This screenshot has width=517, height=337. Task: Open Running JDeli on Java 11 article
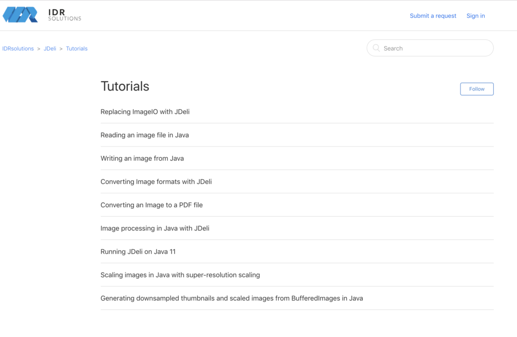137,251
